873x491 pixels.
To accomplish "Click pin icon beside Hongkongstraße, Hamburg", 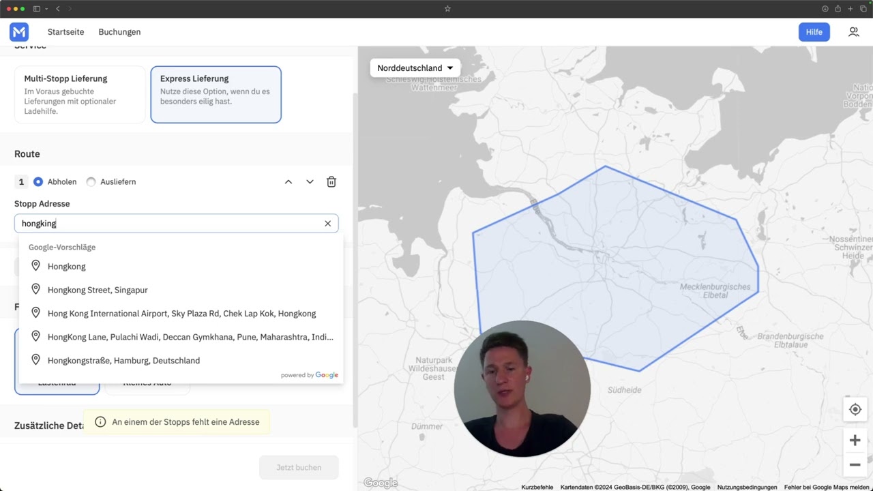I will click(36, 360).
